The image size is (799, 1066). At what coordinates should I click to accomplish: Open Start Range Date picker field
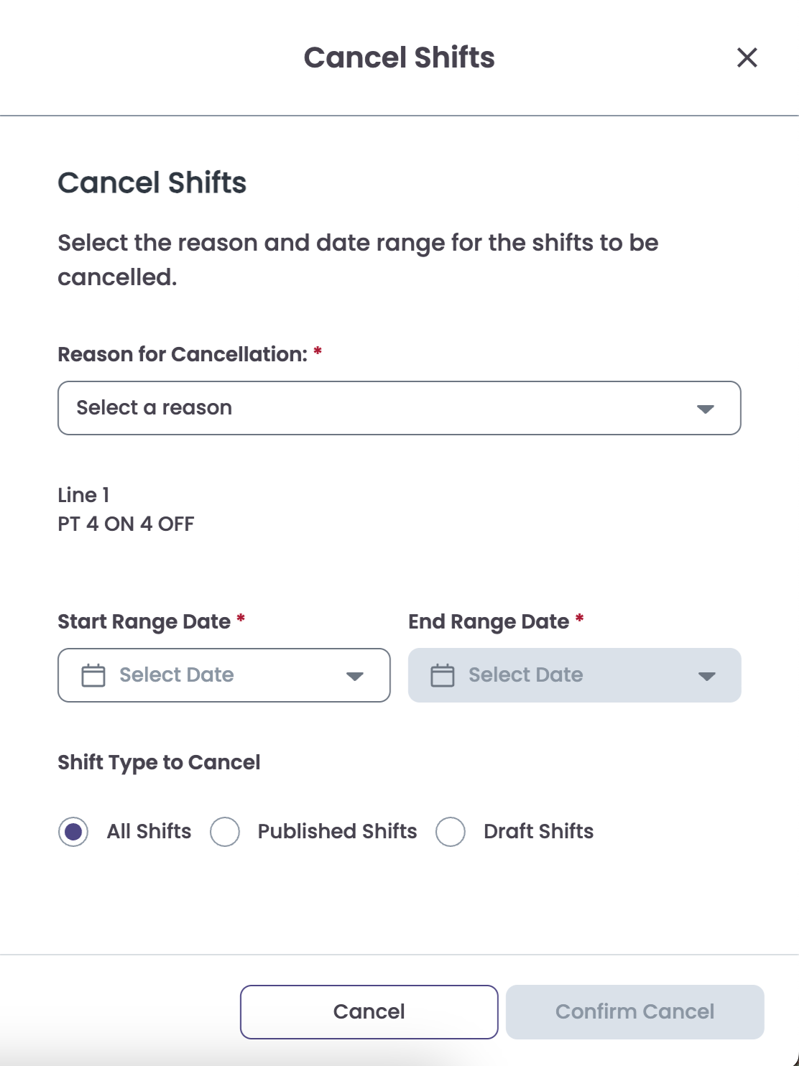[216, 675]
